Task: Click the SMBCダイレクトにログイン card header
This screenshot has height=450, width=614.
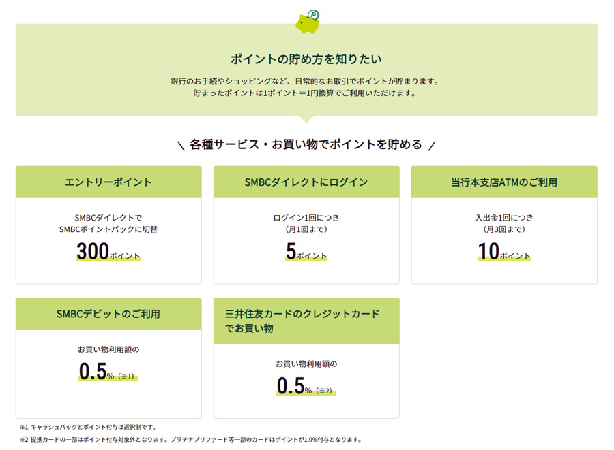Action: tap(306, 182)
